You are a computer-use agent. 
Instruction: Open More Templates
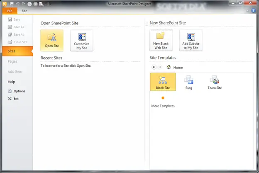click(163, 102)
